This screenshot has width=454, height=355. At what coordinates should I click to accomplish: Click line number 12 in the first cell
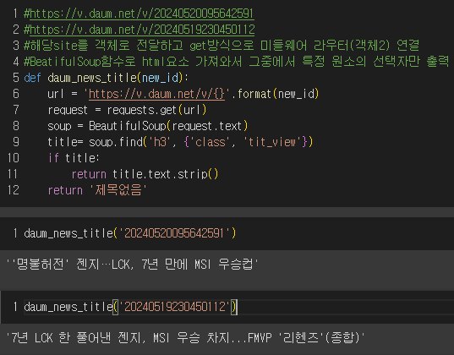pyautogui.click(x=14, y=190)
